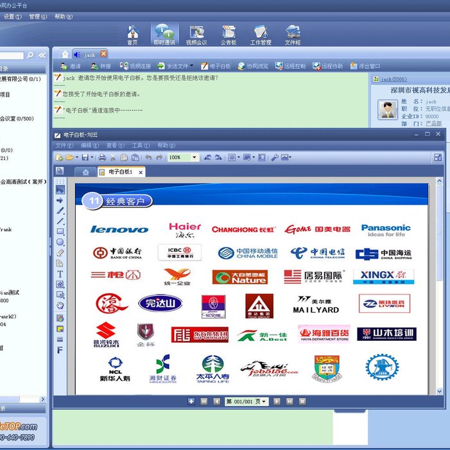Select the rectangle shape tool

60,232
